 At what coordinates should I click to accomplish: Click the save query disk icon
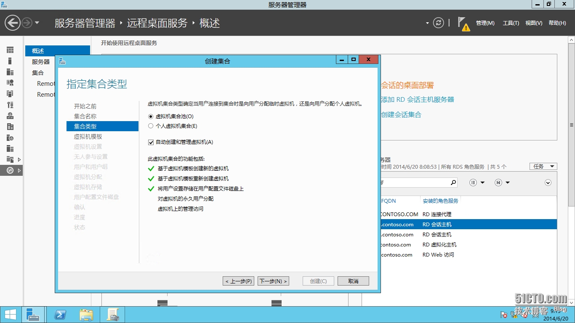498,183
